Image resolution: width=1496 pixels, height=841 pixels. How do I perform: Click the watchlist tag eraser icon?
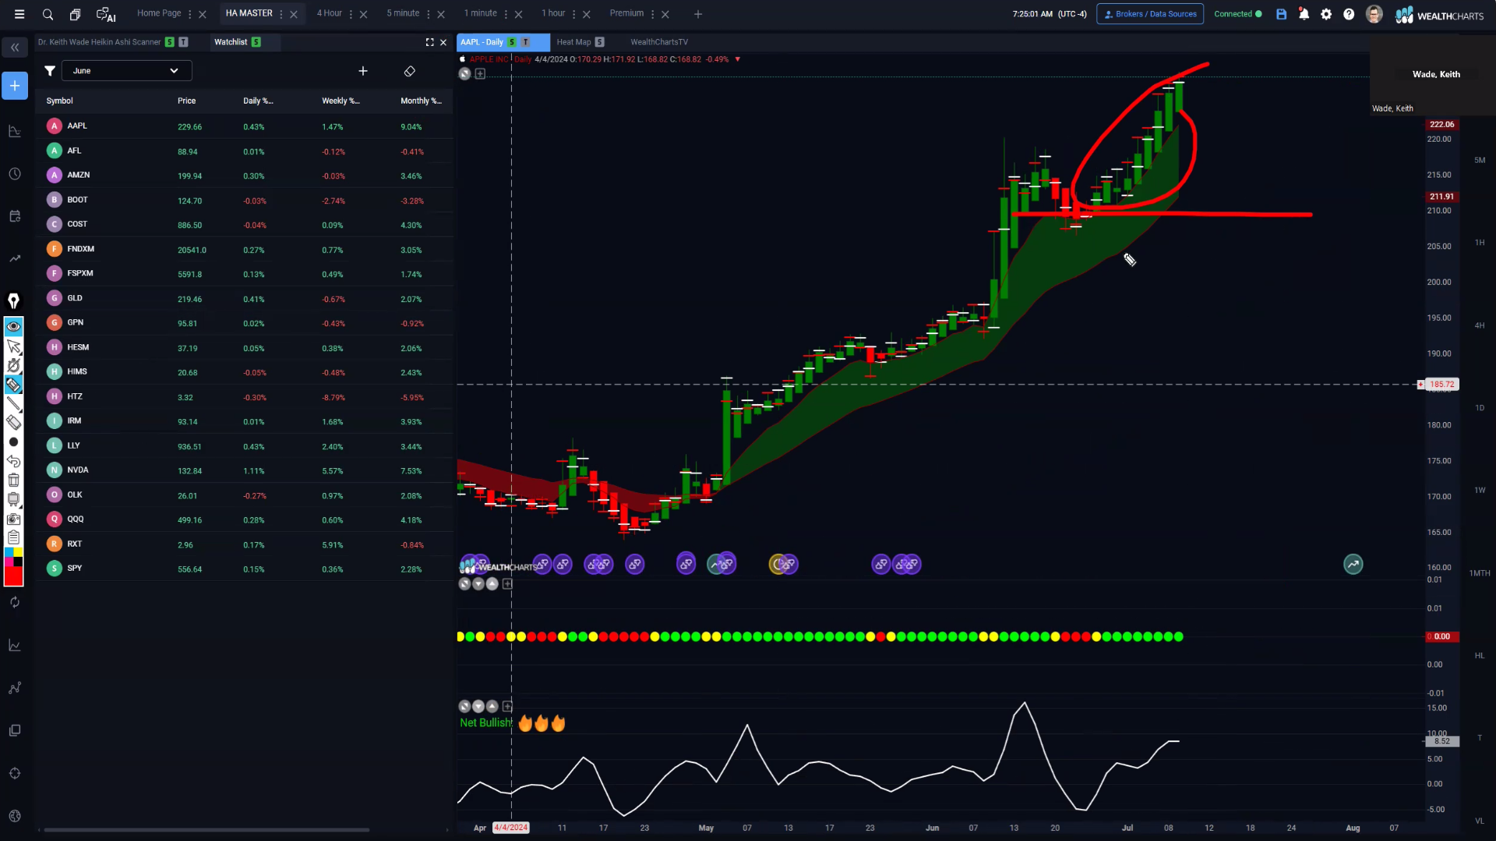pyautogui.click(x=410, y=71)
